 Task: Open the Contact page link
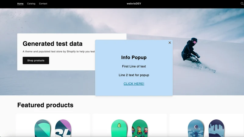coord(43,4)
